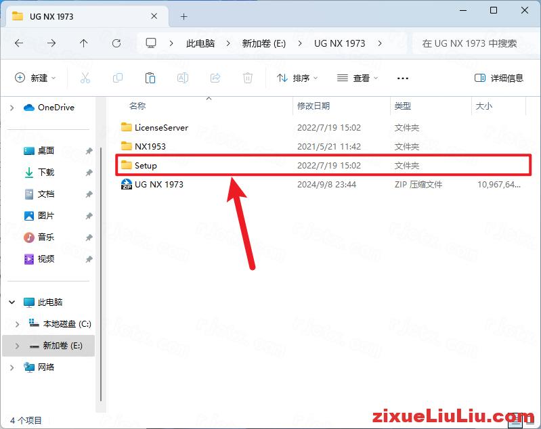This screenshot has width=541, height=429.
Task: Expand chevron after 新加卷 (E:) in address bar
Action: [x=300, y=43]
